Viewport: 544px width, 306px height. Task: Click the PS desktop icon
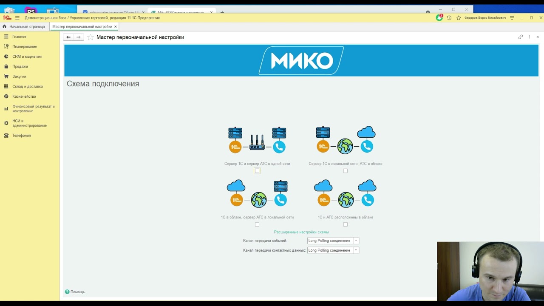click(x=31, y=11)
